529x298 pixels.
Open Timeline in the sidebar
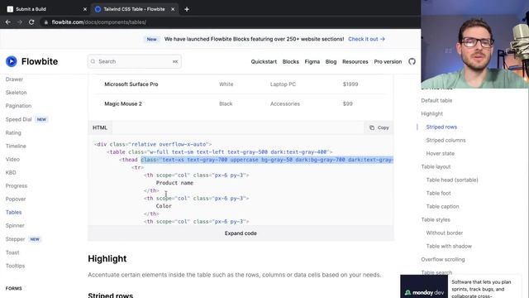(16, 146)
